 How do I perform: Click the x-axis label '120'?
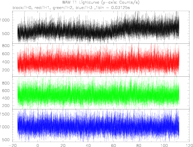click(x=189, y=145)
